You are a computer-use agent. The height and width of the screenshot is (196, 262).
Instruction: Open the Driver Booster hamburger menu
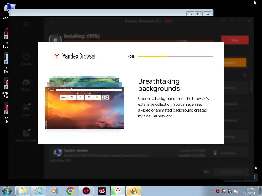[x=26, y=24]
